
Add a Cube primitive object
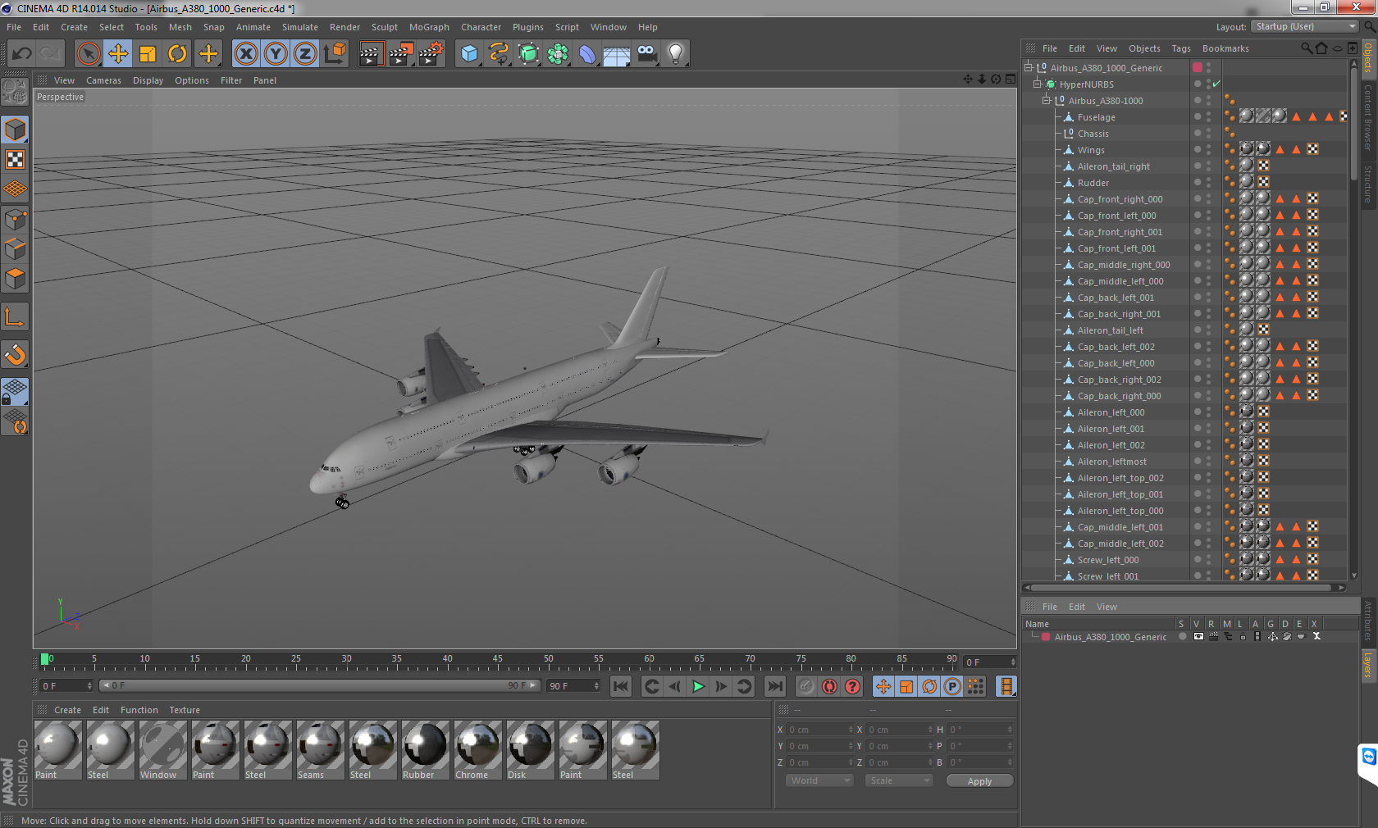tap(469, 54)
